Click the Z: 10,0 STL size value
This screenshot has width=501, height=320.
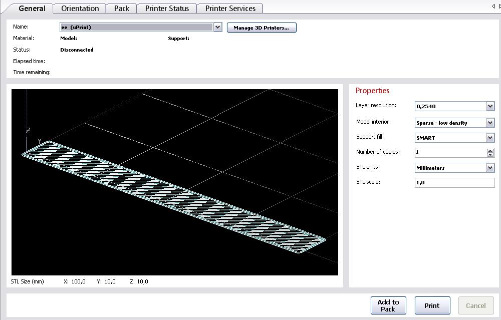pos(139,281)
